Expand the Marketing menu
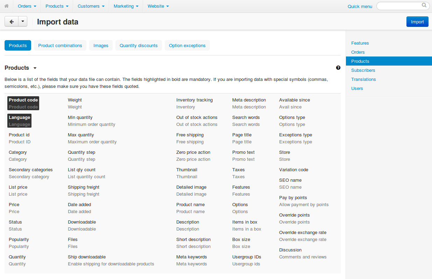The width and height of the screenshot is (432, 279). [x=126, y=6]
